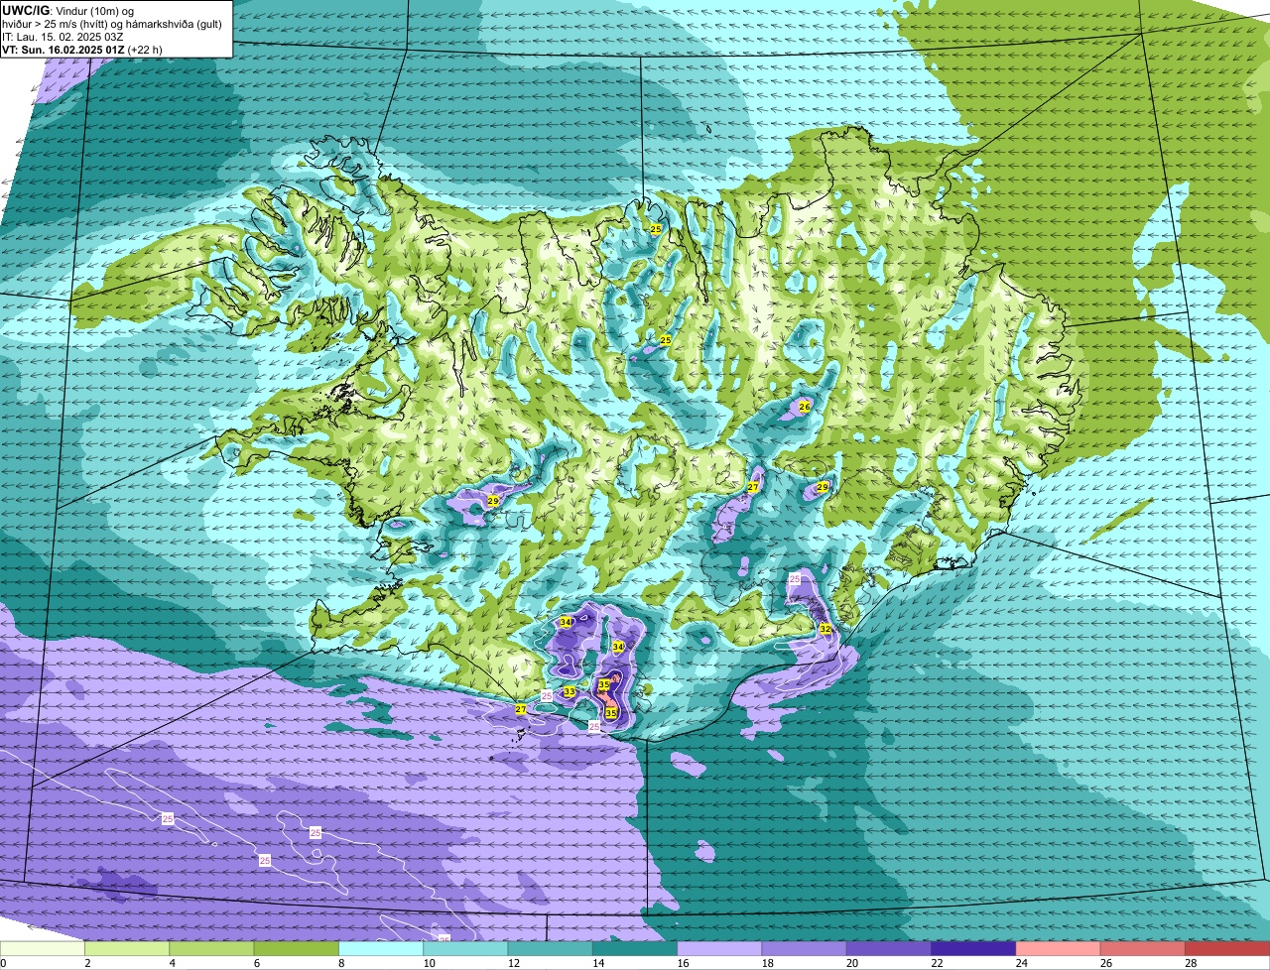Click the yellow gust label '26' on map
Viewport: 1270px width, 970px height.
click(x=805, y=407)
